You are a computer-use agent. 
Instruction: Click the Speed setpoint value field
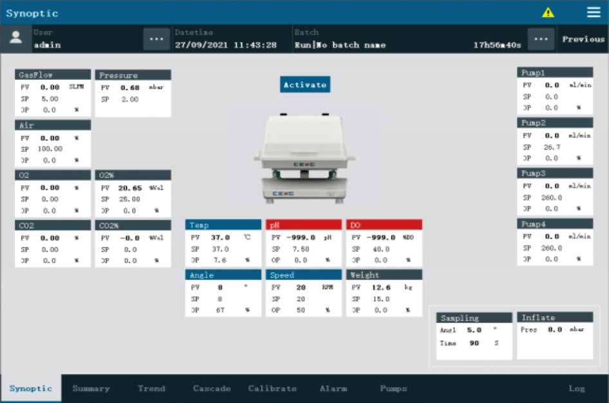pyautogui.click(x=301, y=299)
